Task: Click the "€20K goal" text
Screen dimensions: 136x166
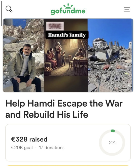Action: (22, 148)
